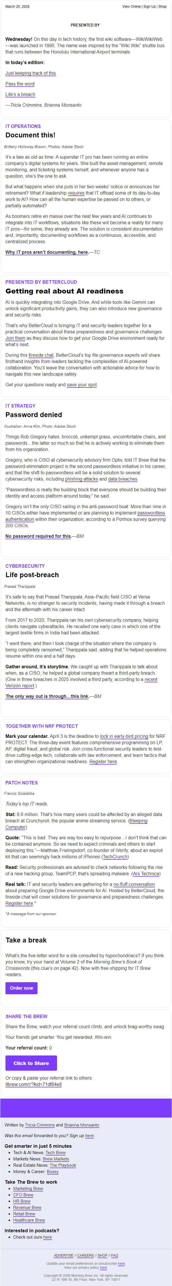Click the Order now button
This screenshot has height=1286, width=172.
pos(21,988)
